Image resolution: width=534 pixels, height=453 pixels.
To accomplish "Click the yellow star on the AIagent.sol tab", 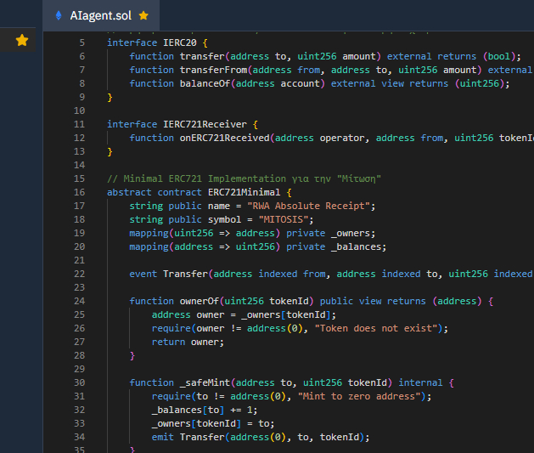I will pyautogui.click(x=143, y=15).
